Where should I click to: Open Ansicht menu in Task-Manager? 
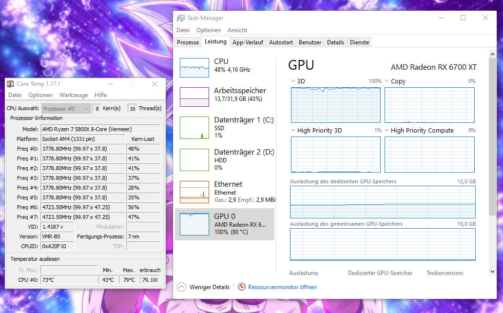pyautogui.click(x=237, y=30)
